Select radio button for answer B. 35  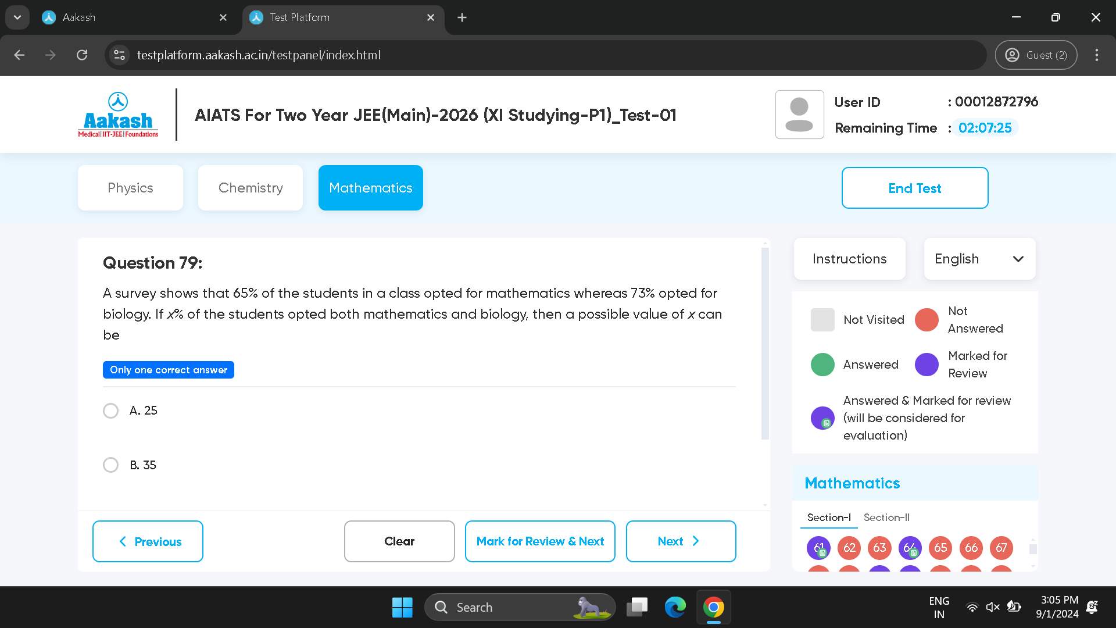[111, 465]
